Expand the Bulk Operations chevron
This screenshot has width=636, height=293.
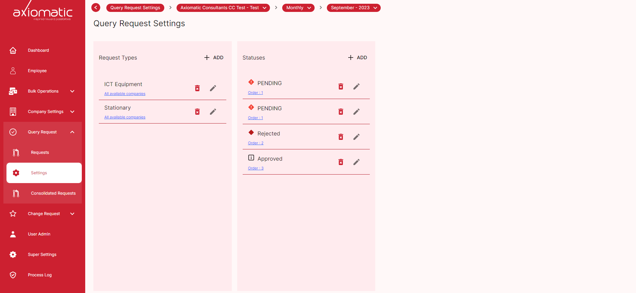pos(72,91)
